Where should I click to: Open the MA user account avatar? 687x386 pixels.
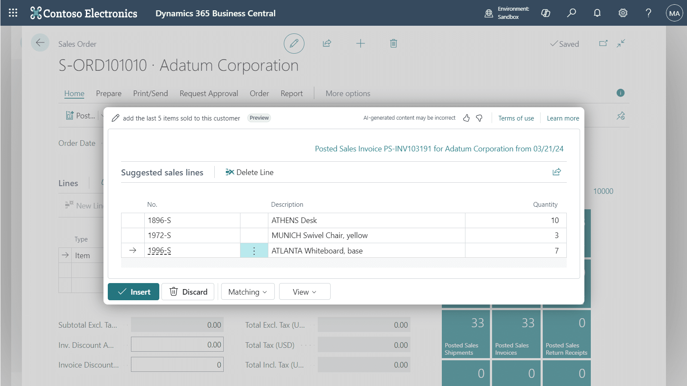(674, 13)
